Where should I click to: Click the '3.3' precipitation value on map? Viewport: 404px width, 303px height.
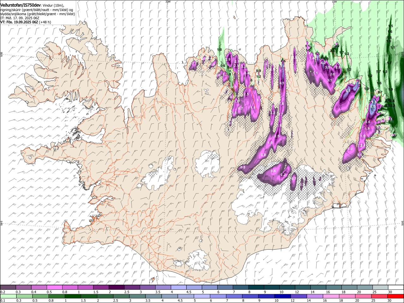(x=330, y=80)
